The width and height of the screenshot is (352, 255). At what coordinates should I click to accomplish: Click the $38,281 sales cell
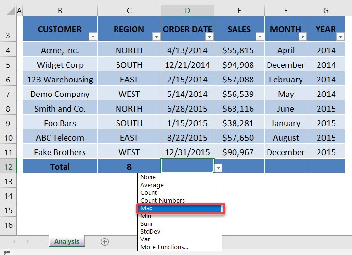tap(239, 123)
